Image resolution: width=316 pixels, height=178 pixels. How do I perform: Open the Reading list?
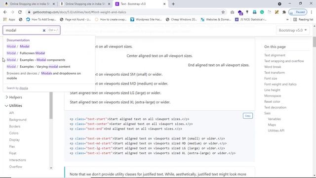click(x=303, y=19)
